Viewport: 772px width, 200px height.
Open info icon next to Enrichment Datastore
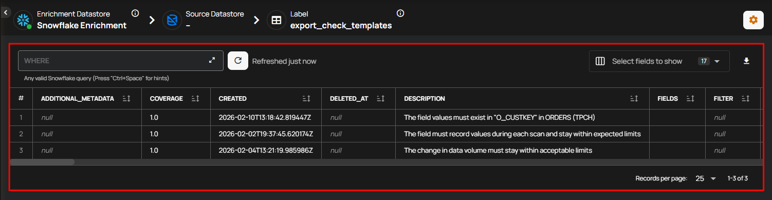tap(135, 13)
